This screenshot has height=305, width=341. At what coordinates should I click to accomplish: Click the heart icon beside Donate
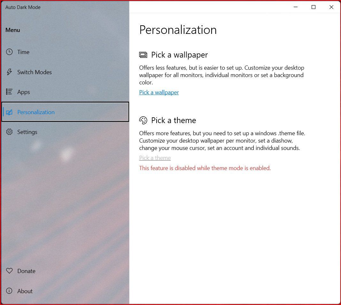point(9,271)
